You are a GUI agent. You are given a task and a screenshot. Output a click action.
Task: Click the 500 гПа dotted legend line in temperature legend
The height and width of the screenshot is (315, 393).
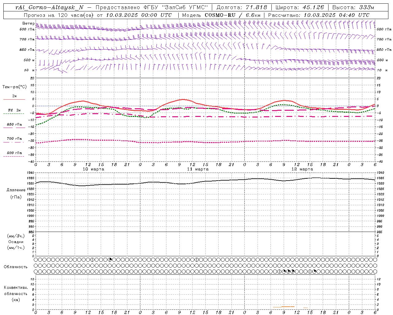pos(14,156)
